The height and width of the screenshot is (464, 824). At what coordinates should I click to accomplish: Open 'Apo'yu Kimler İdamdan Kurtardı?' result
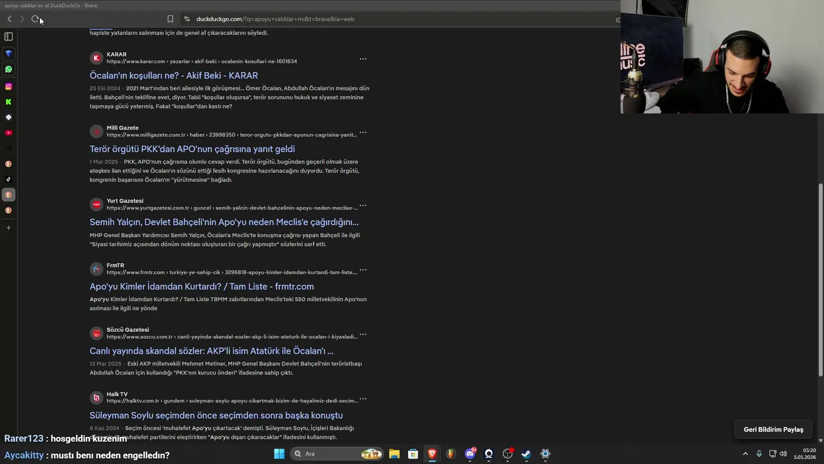coord(201,287)
